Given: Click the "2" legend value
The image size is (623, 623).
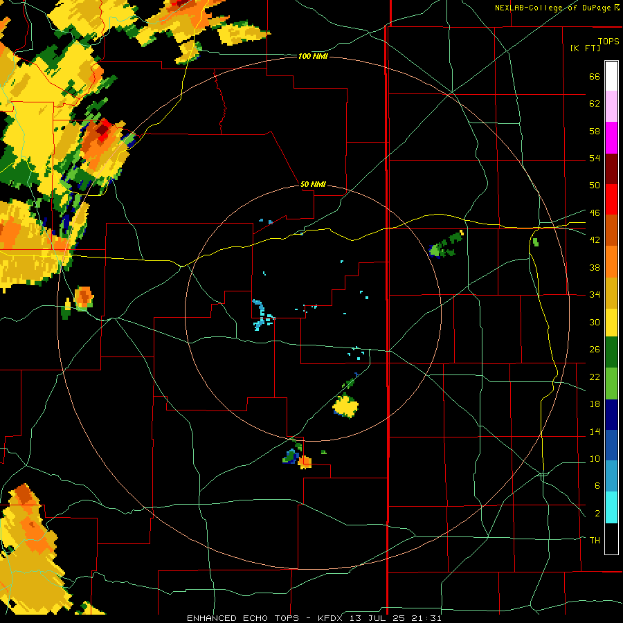Looking at the screenshot, I should (x=597, y=514).
